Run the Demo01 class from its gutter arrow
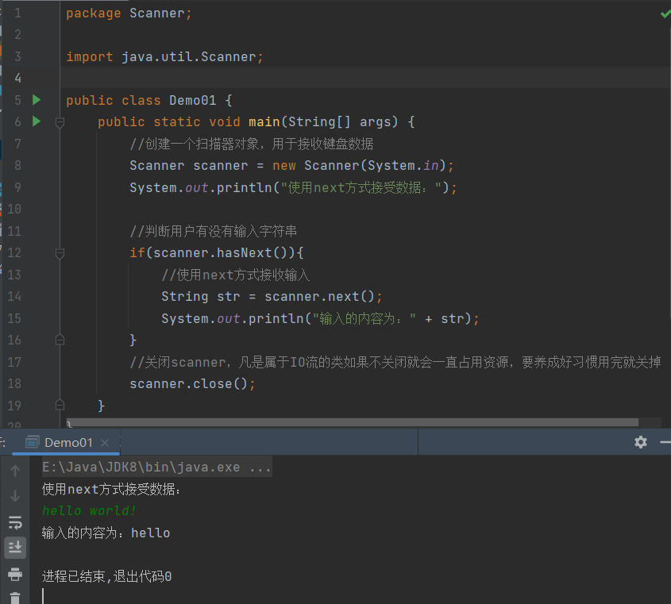The width and height of the screenshot is (671, 604). pyautogui.click(x=37, y=100)
